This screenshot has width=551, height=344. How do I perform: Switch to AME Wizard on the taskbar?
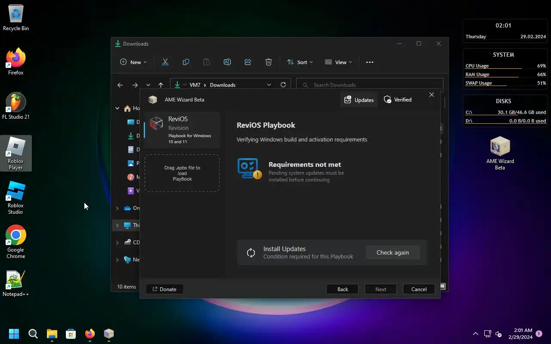coord(109,334)
